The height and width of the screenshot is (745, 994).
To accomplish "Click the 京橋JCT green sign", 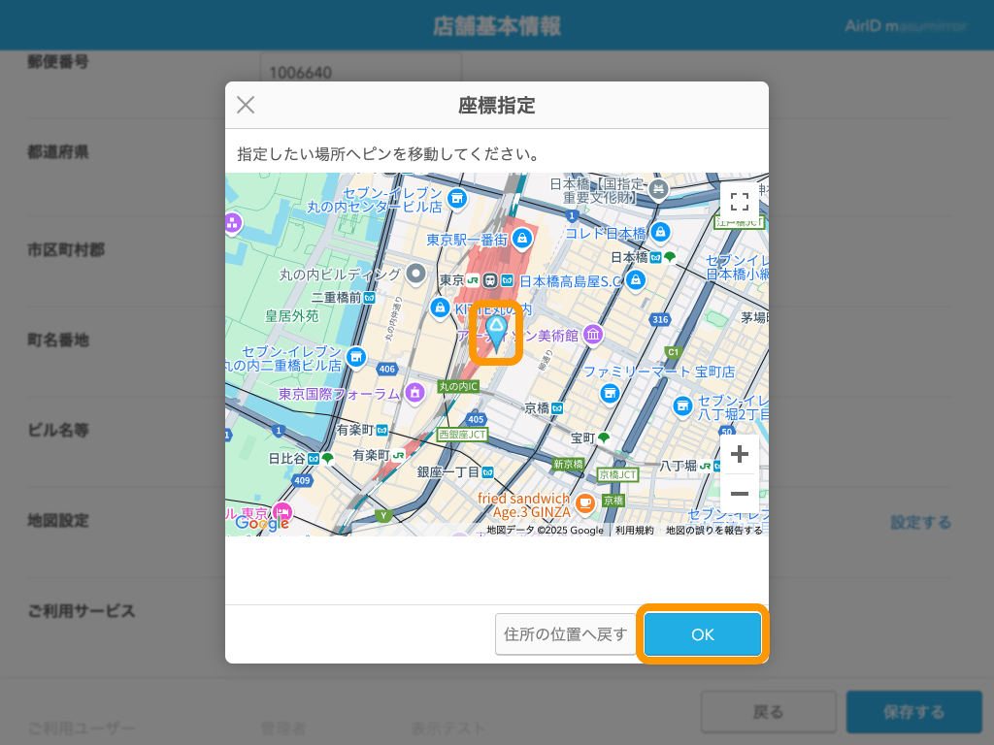I will click(x=618, y=474).
